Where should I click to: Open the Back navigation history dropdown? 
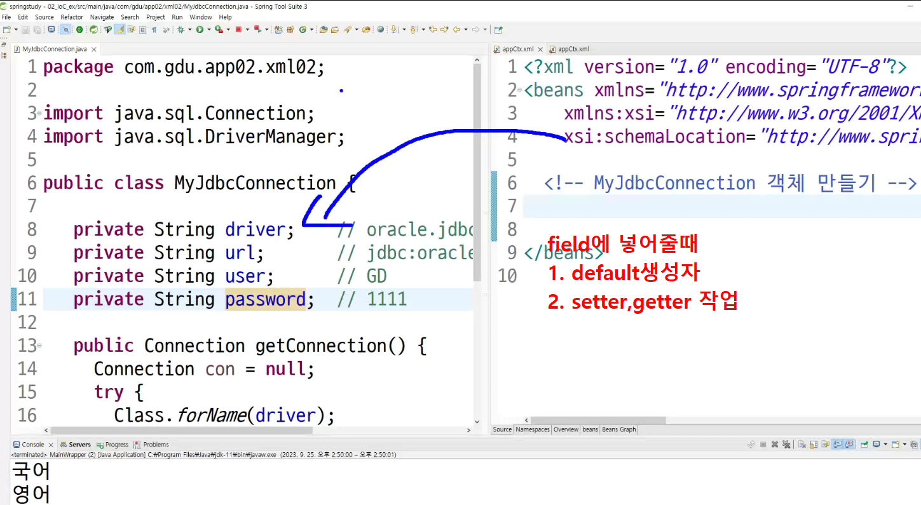point(465,29)
